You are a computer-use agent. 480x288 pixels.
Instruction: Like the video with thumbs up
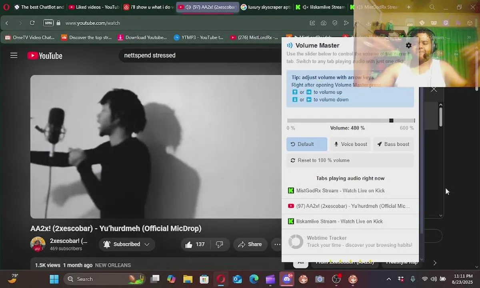click(x=195, y=244)
